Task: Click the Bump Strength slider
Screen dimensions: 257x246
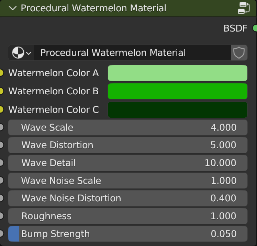Action: click(127, 234)
